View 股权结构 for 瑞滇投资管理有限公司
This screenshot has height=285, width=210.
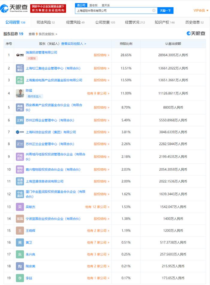(101, 55)
